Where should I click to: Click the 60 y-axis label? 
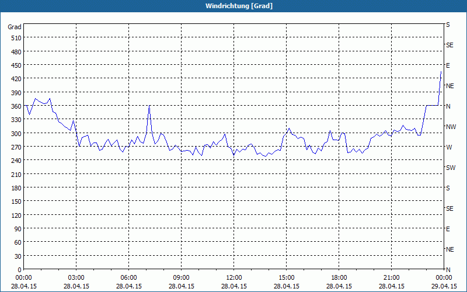point(18,242)
